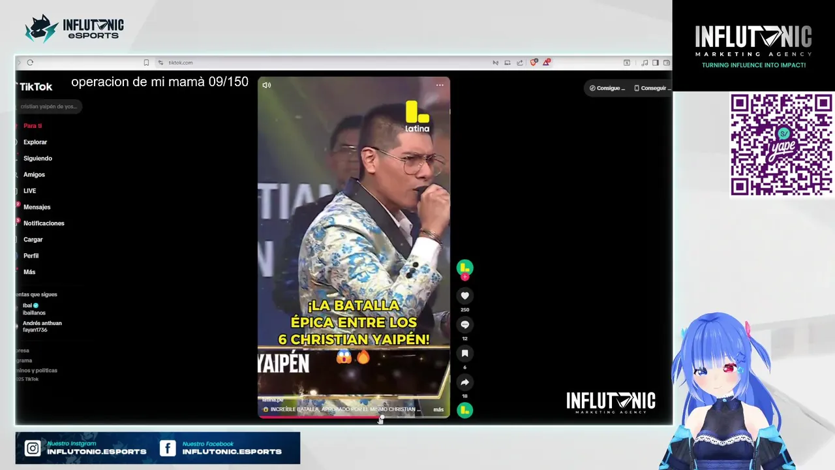
Task: Click the TikTok search field
Action: coord(49,106)
